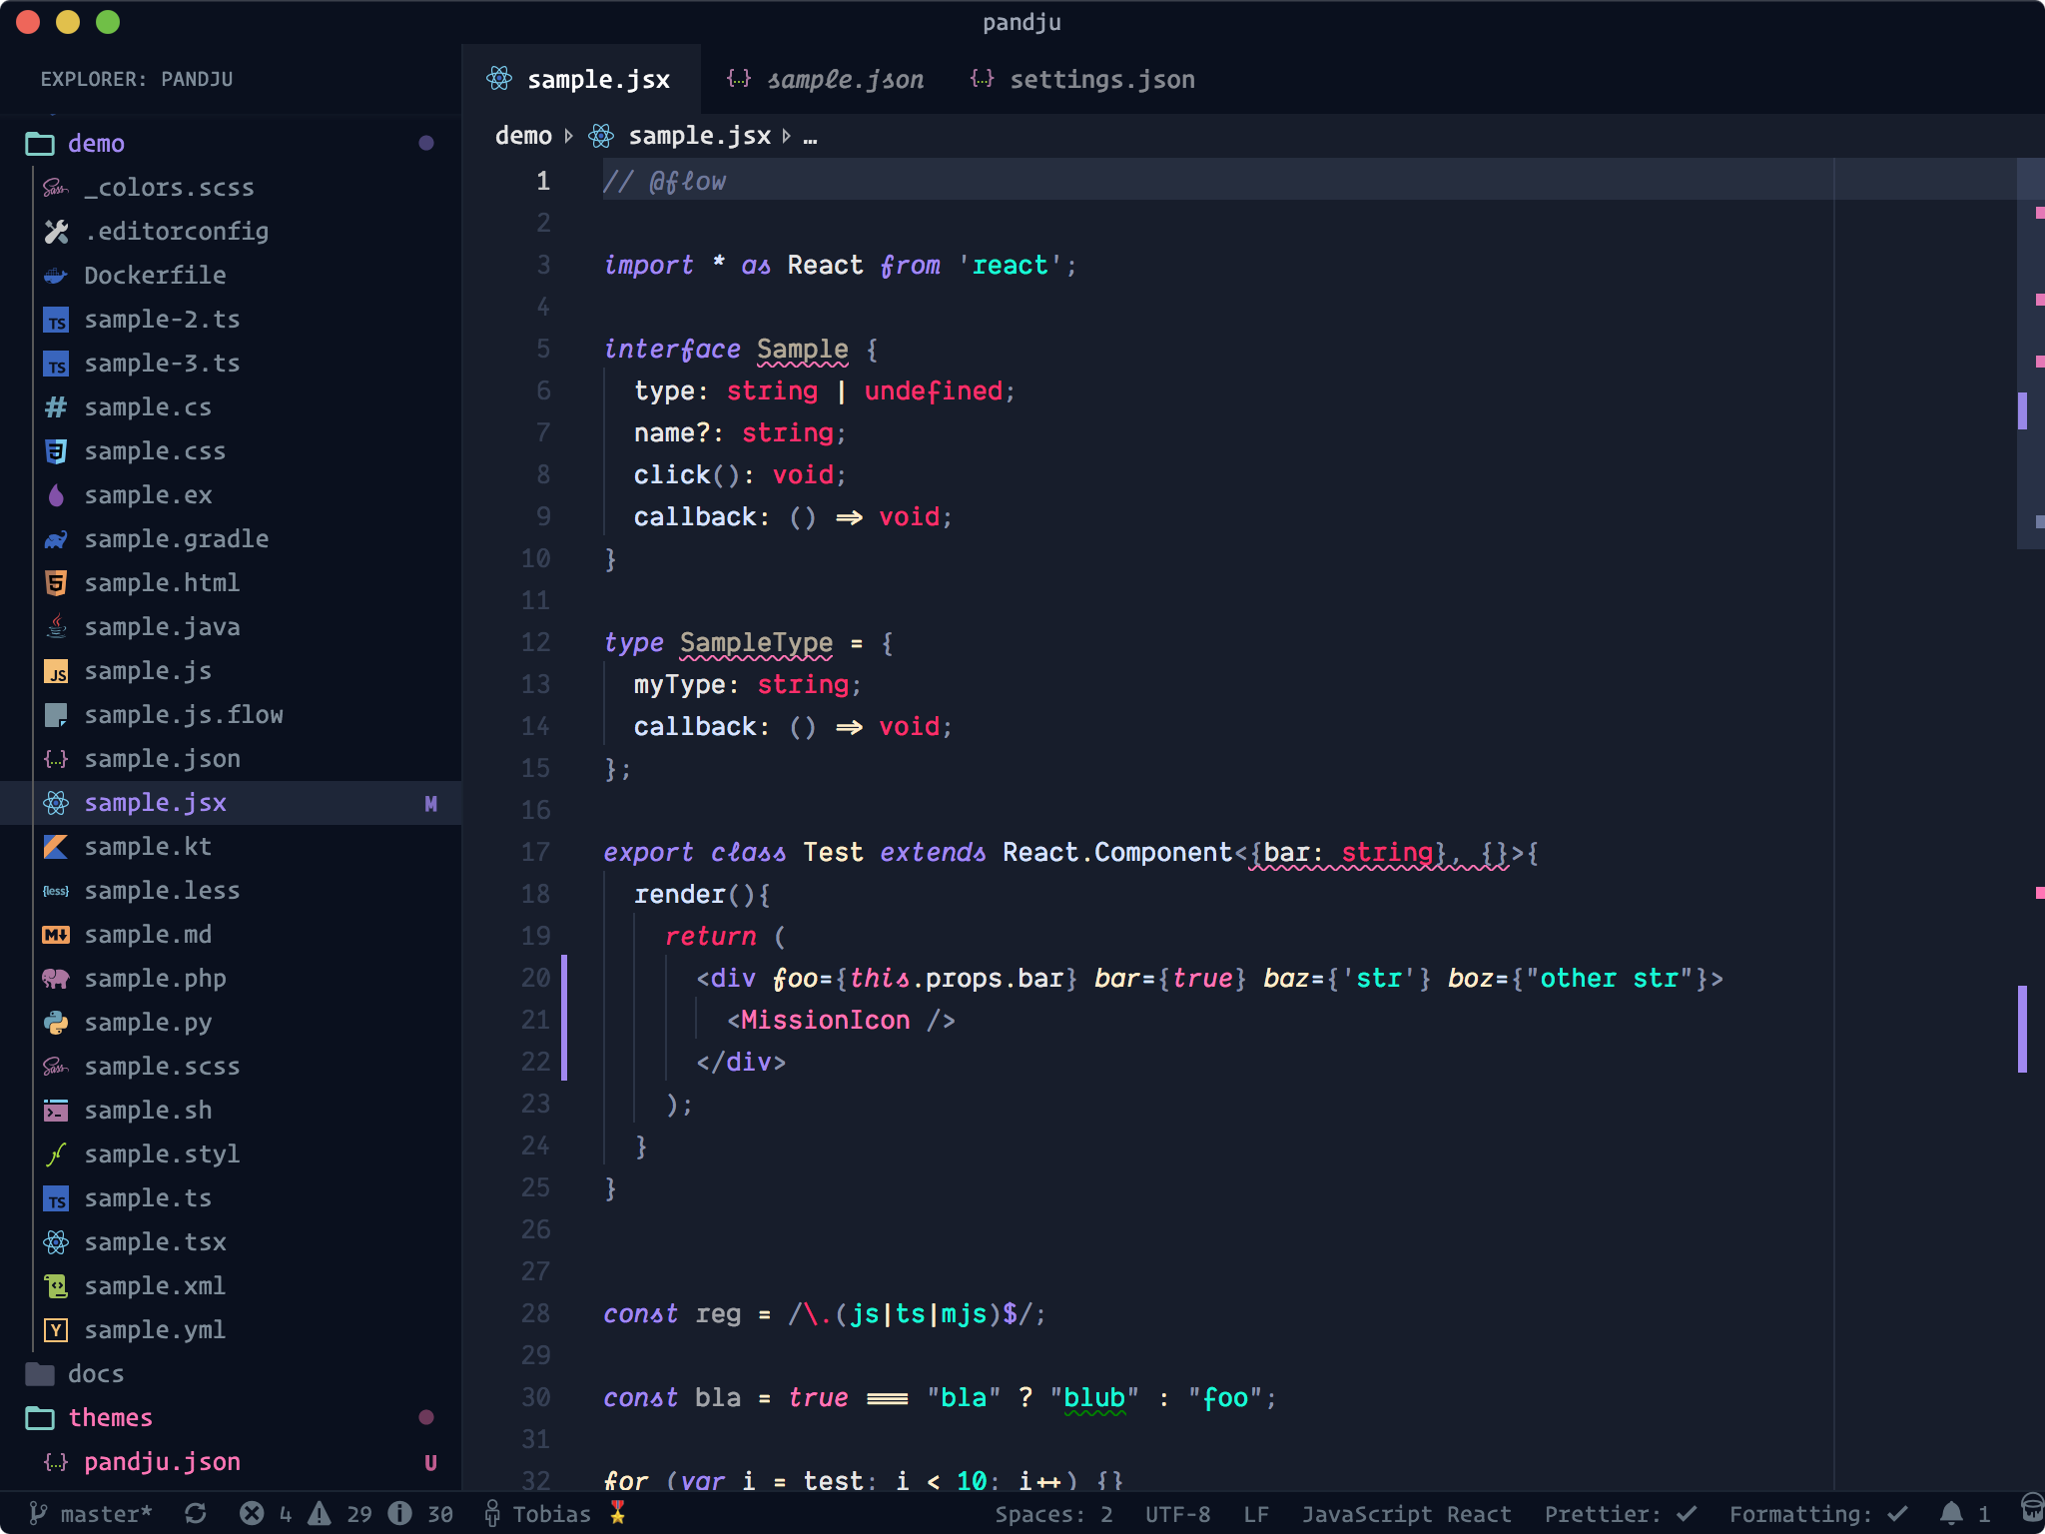Open notifications bell in status bar
This screenshot has width=2045, height=1534.
coord(1951,1513)
